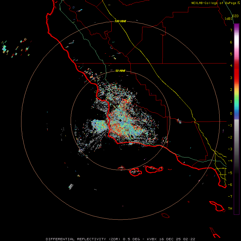Image resolution: width=241 pixels, height=241 pixels.
Task: Click the "0" value on the color scale
Action: 231,114
